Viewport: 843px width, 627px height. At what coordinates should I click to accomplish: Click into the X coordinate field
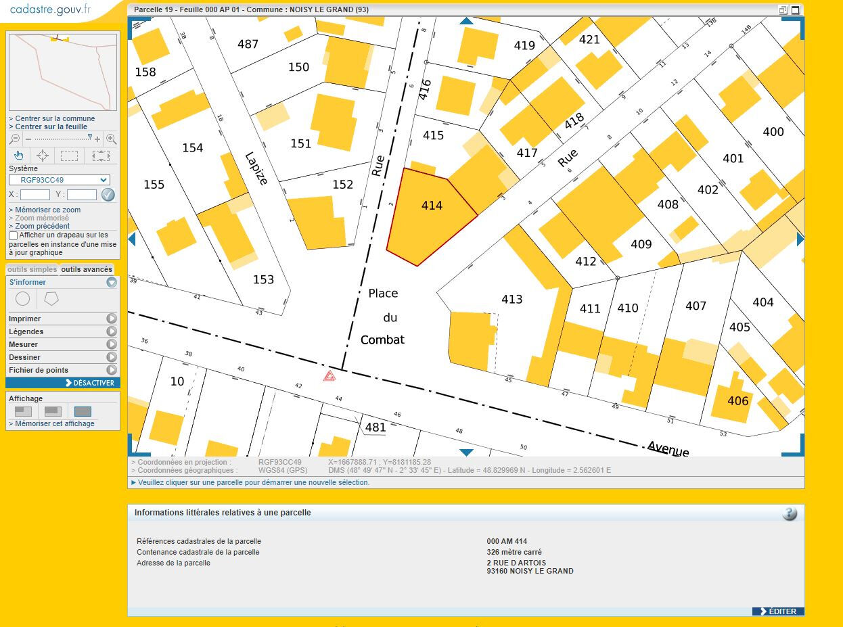click(35, 195)
